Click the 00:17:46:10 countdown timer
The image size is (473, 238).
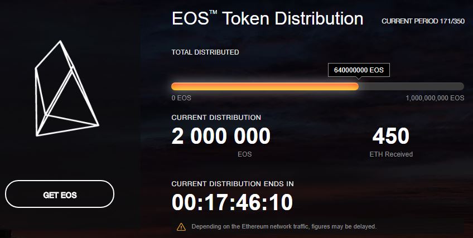232,202
